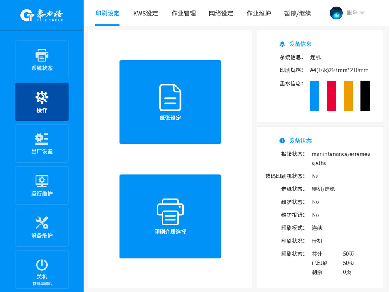Click the 维护状态 No value
Image resolution: width=390 pixels, height=292 pixels.
click(x=315, y=202)
